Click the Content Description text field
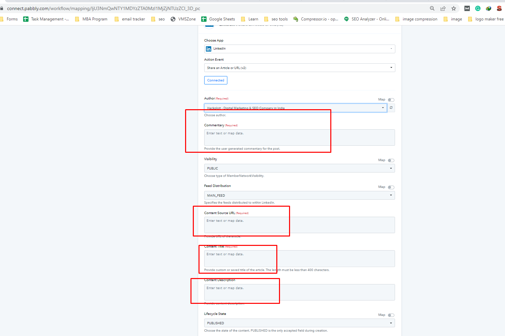 [299, 292]
